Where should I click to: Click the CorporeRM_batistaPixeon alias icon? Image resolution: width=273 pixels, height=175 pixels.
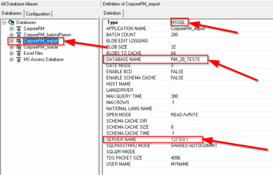(19, 35)
